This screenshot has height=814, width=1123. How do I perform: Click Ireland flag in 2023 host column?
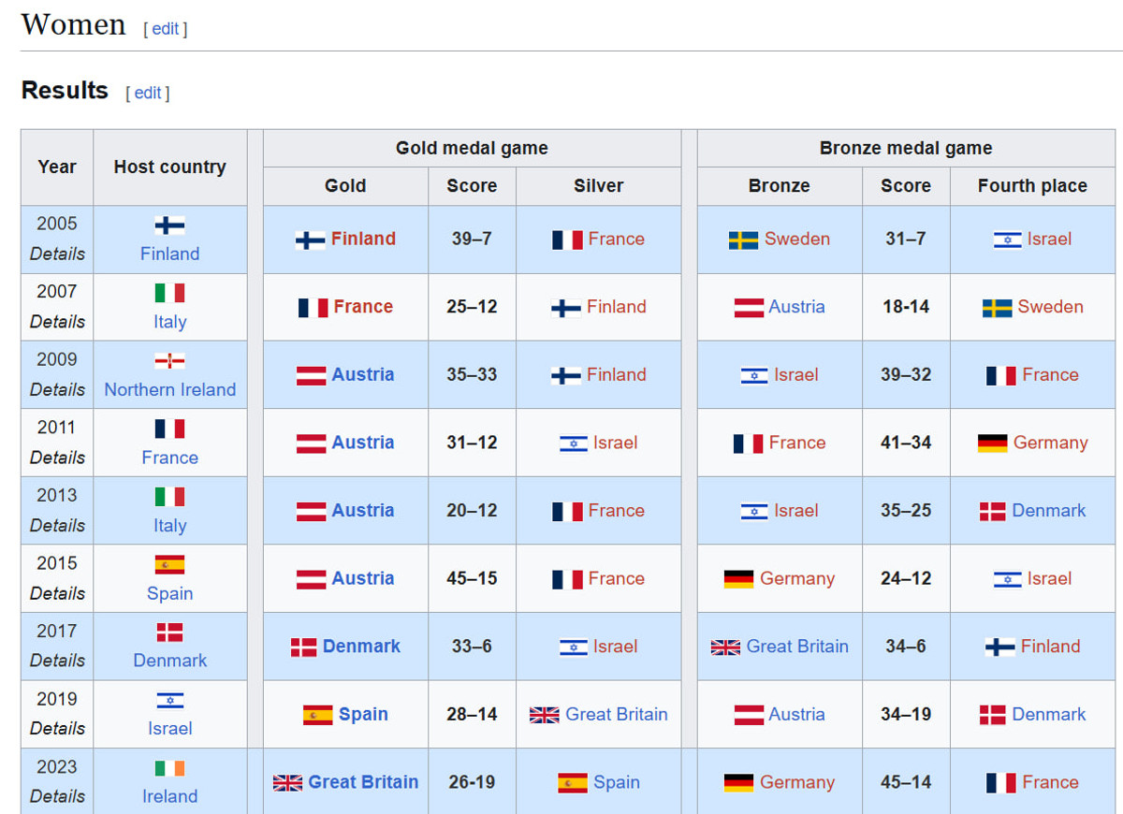click(169, 768)
